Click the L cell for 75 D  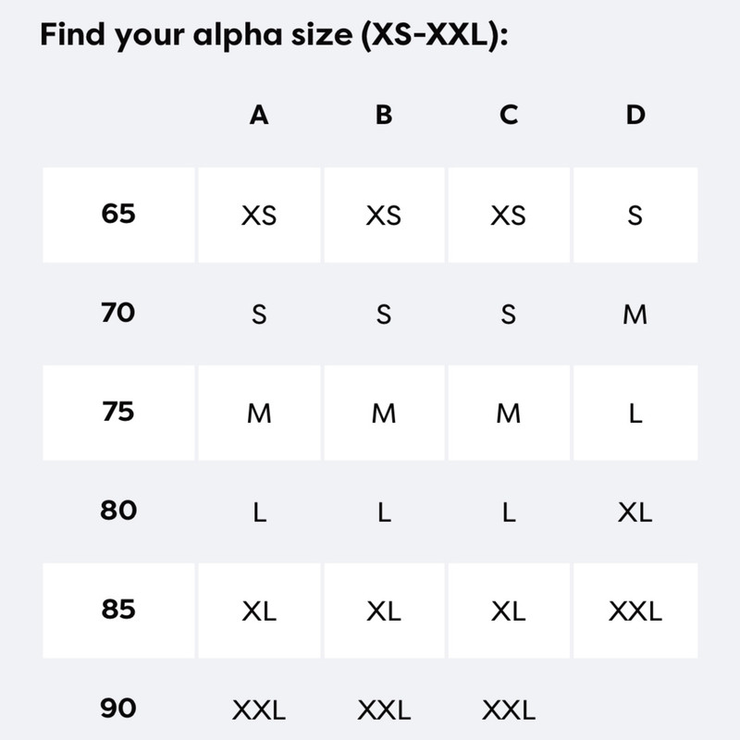(635, 413)
